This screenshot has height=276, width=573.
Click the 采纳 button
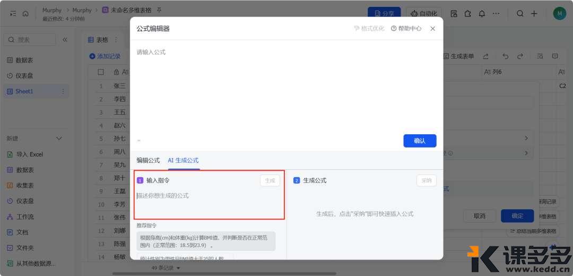pyautogui.click(x=427, y=181)
